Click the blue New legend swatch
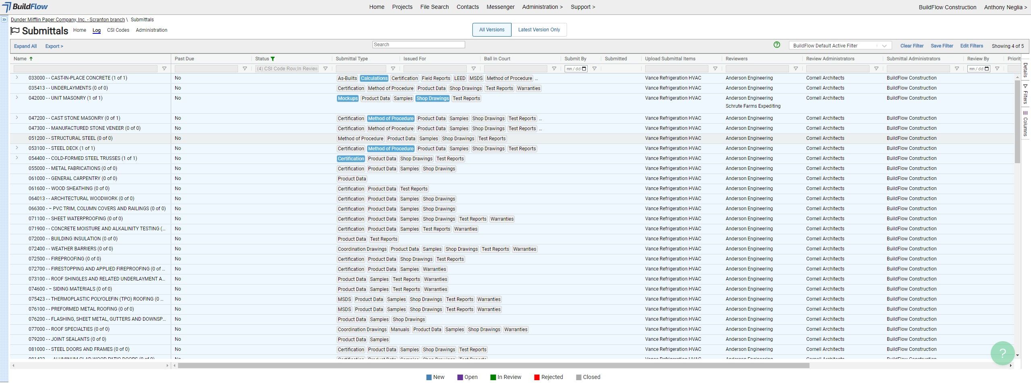The image size is (1031, 383). point(429,377)
